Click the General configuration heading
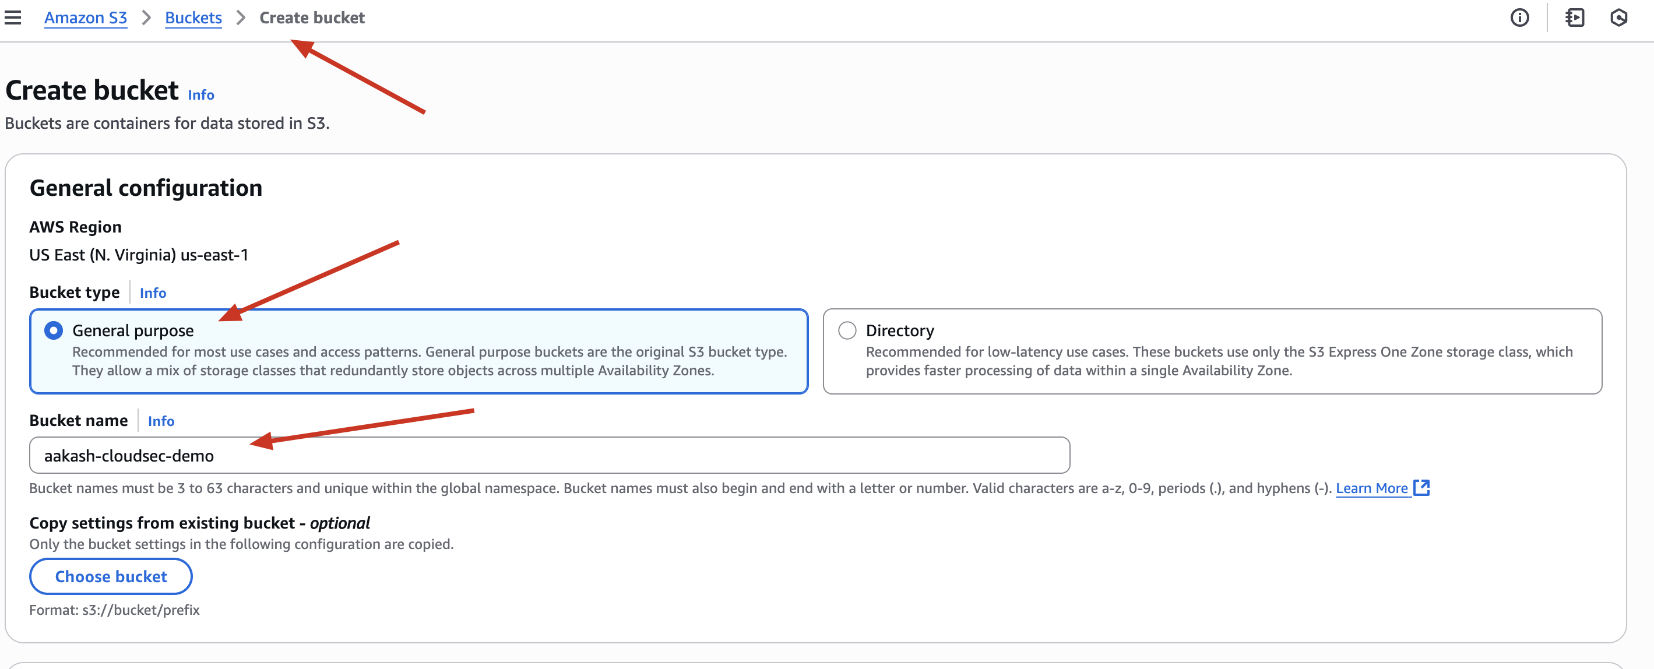 [146, 188]
